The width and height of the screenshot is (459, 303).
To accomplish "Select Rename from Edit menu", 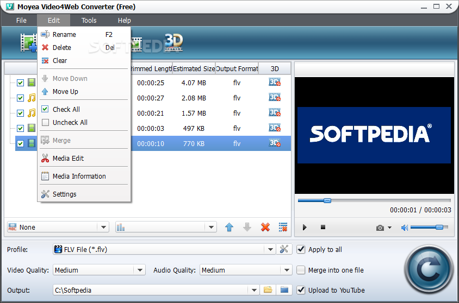I will pyautogui.click(x=84, y=34).
